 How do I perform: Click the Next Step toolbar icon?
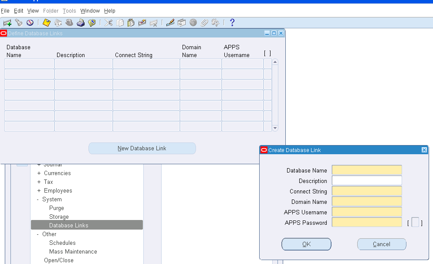(x=58, y=23)
